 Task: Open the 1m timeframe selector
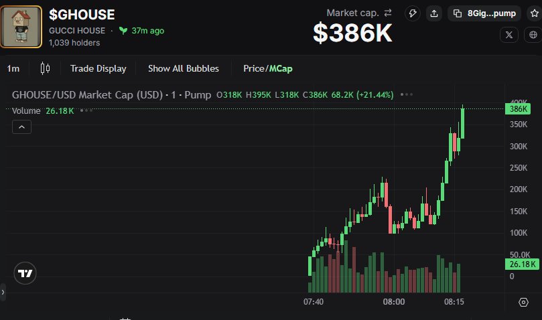[x=13, y=68]
